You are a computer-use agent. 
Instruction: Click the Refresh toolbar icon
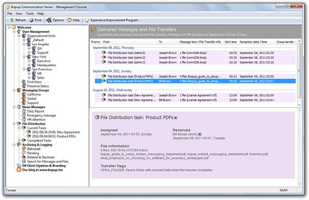point(12,20)
